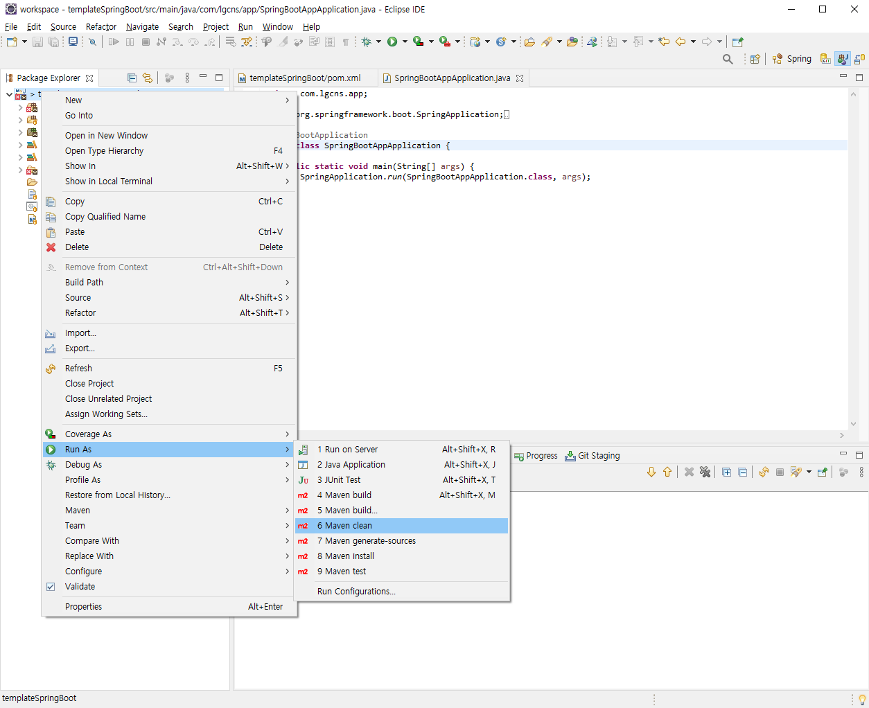Click Remove All Matches double-X icon

tap(705, 472)
